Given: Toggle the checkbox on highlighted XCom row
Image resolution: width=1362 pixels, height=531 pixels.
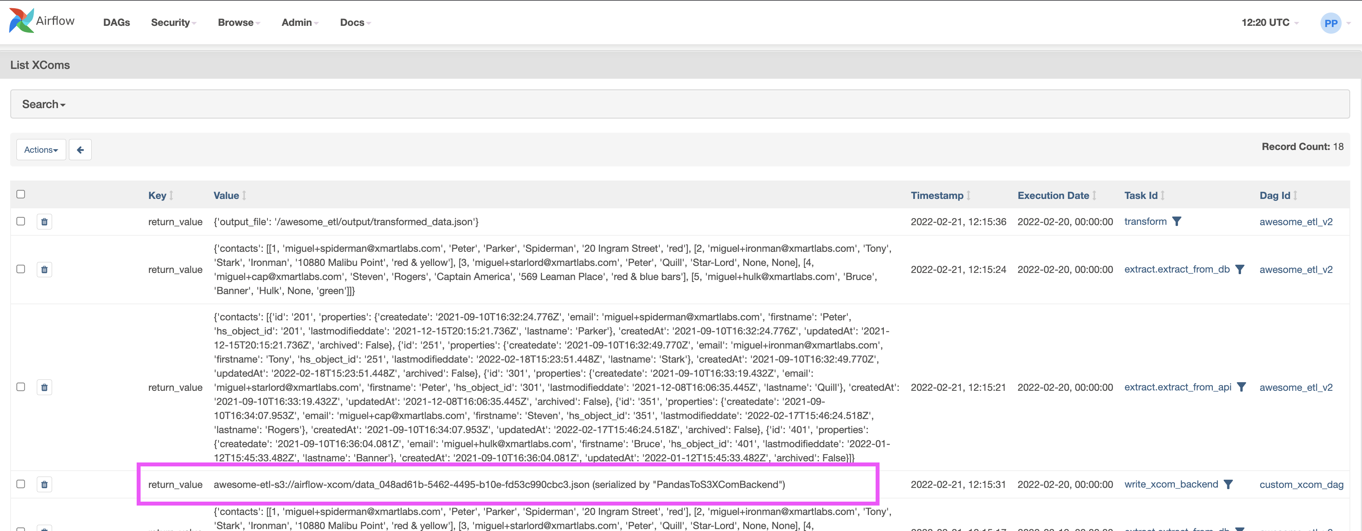Looking at the screenshot, I should coord(21,484).
